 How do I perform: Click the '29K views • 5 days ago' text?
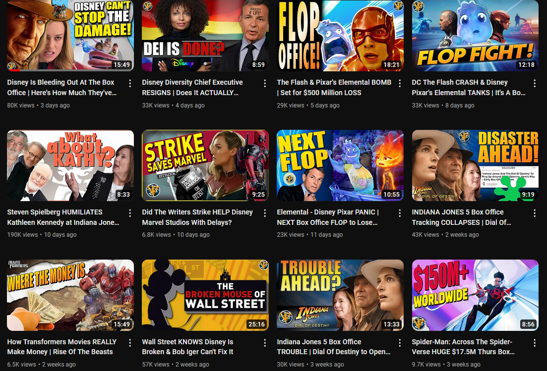(x=308, y=105)
